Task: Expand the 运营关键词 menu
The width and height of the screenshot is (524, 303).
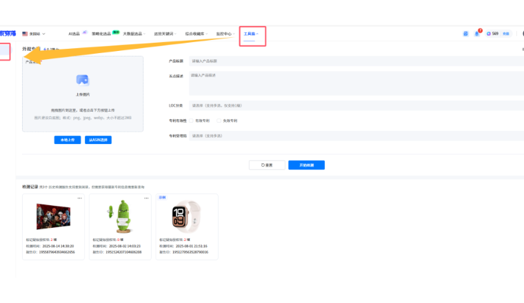Action: tap(165, 34)
